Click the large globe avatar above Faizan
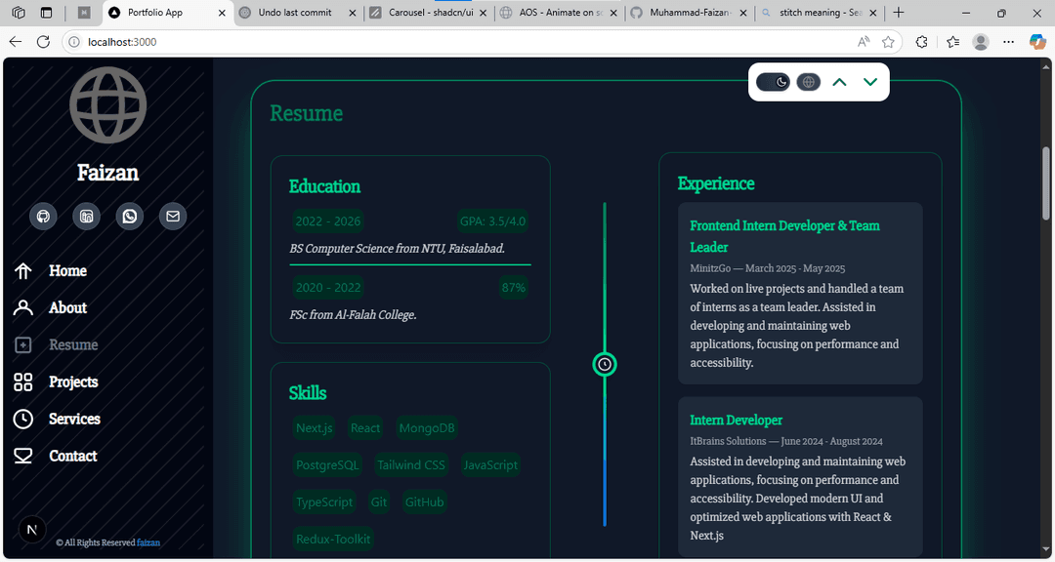The width and height of the screenshot is (1055, 562). (x=107, y=102)
